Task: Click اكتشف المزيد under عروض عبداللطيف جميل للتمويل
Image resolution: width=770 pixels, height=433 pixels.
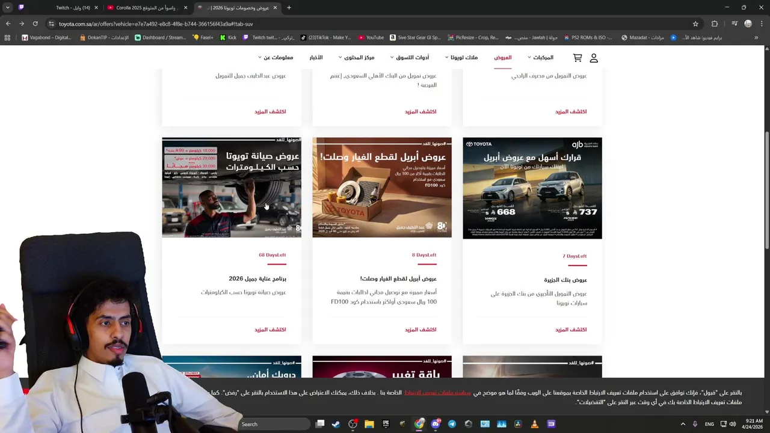Action: tap(270, 111)
